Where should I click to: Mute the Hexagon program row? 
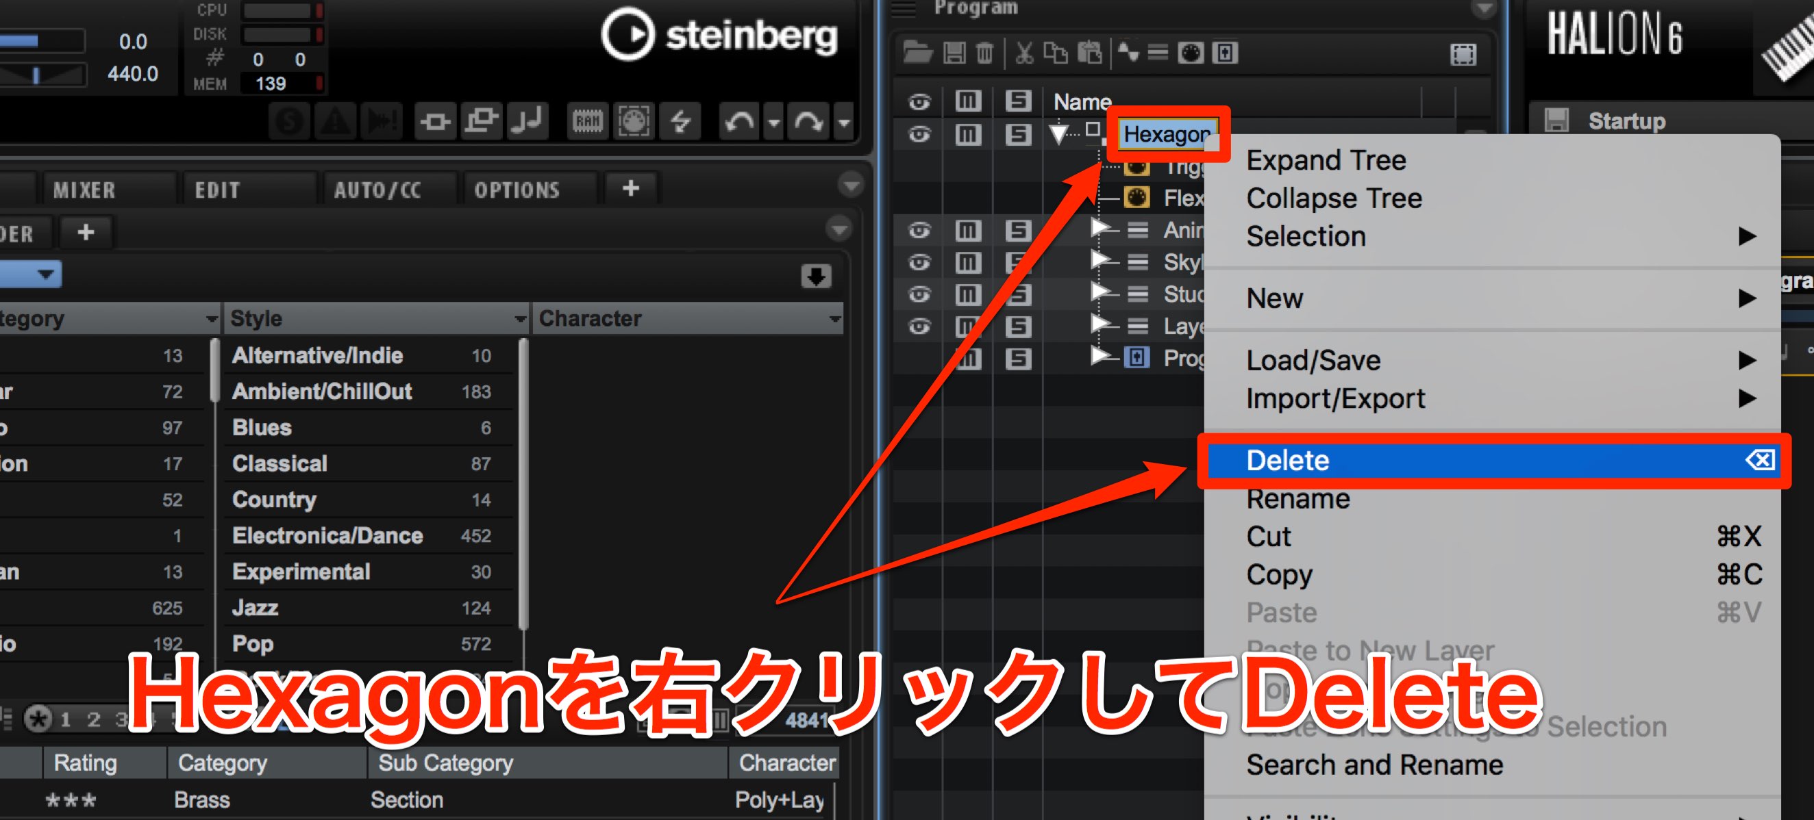point(967,133)
